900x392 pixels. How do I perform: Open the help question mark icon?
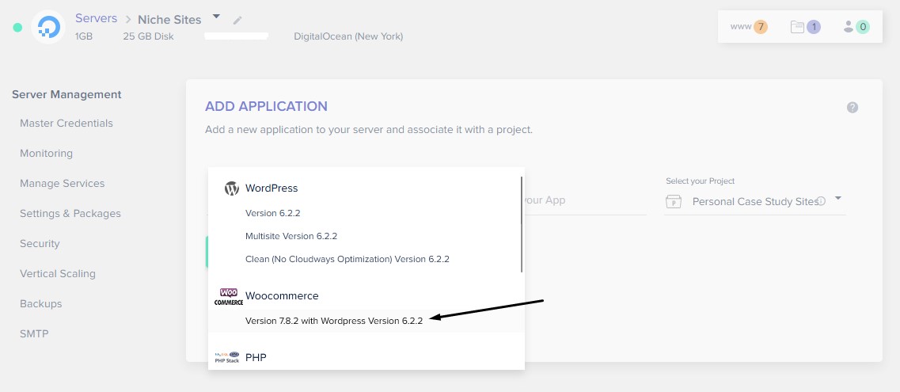click(853, 108)
